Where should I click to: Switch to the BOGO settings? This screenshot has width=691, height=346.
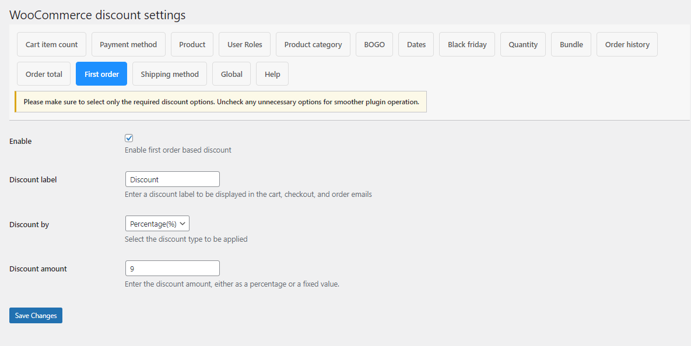pyautogui.click(x=374, y=44)
